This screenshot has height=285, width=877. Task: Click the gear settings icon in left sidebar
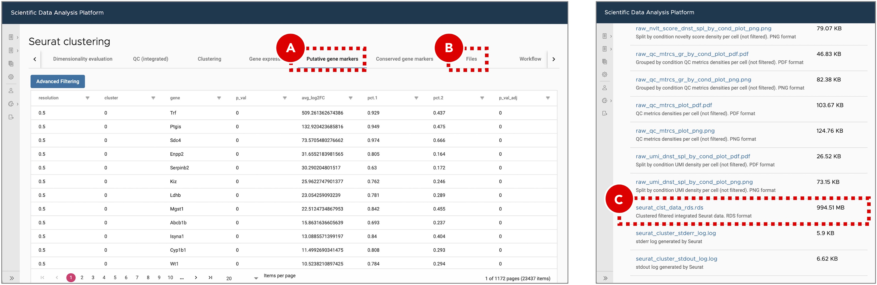click(x=11, y=77)
